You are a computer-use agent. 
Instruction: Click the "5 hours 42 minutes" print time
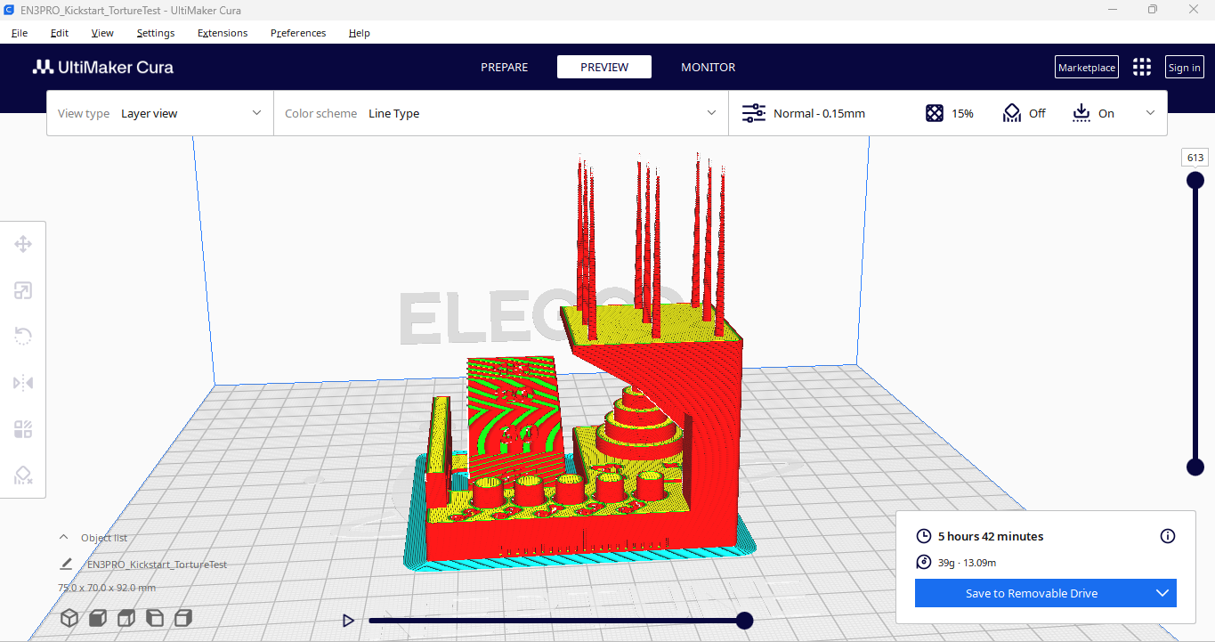[991, 536]
